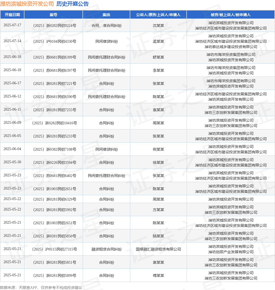
Task: Click plaintiff name 倪某某
Action: 158,149
